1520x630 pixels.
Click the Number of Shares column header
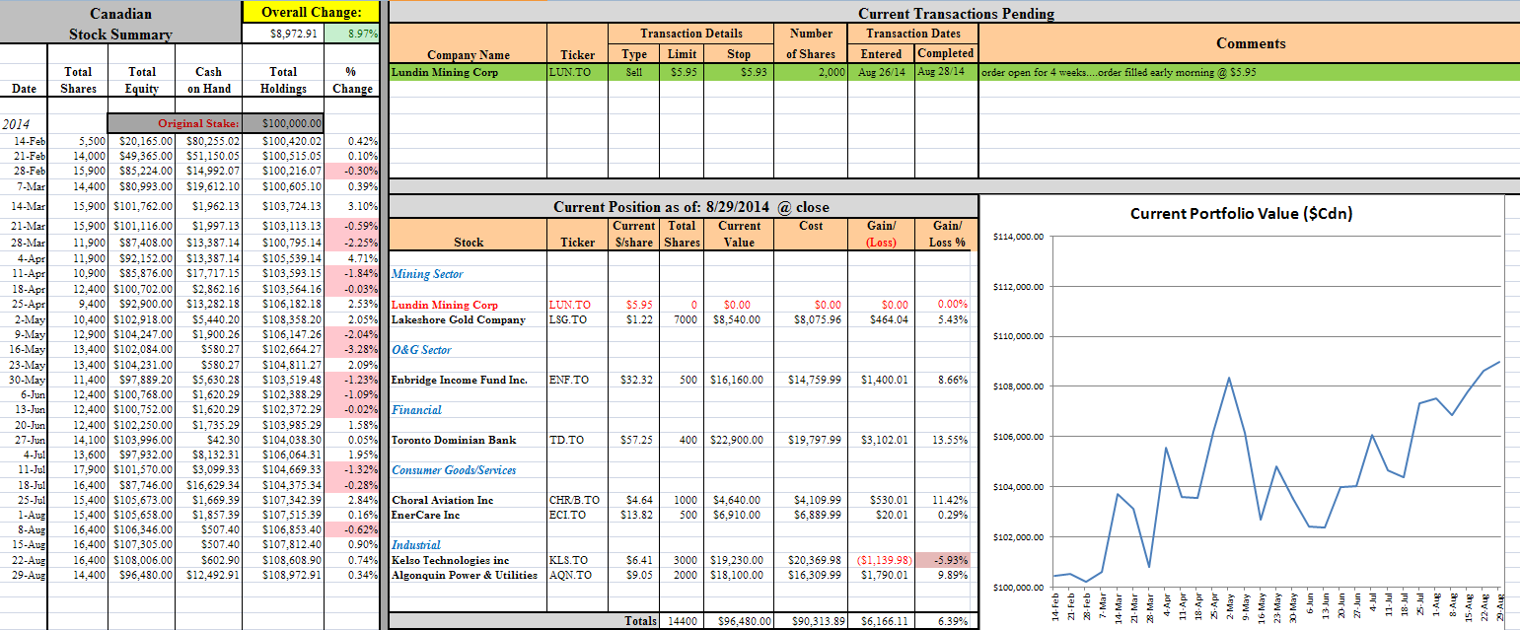click(811, 43)
